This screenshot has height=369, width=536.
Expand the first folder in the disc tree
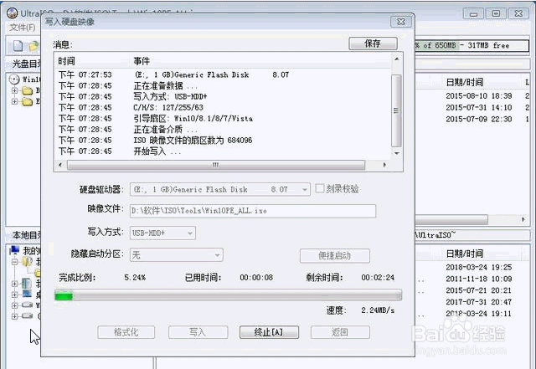15,90
